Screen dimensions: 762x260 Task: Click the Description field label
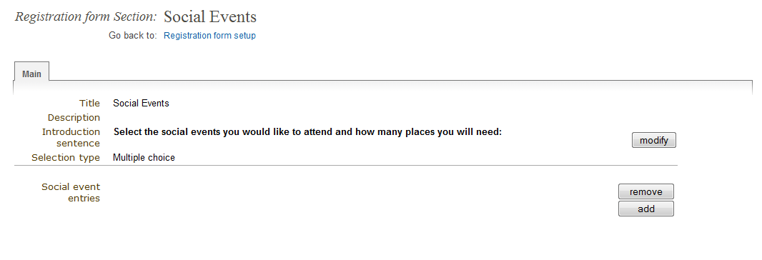coord(74,118)
